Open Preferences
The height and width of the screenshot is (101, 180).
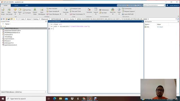(104, 10)
